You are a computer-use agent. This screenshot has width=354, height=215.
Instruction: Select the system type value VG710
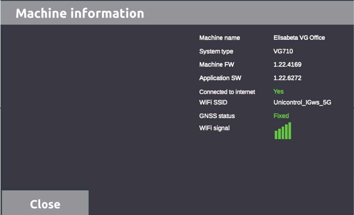click(x=283, y=51)
